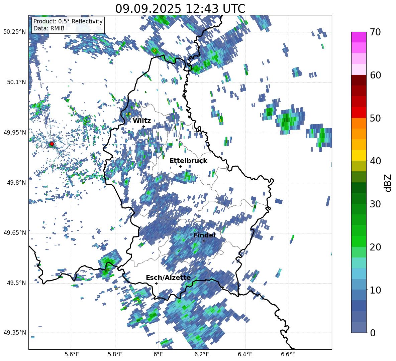
Task: Click the 49.5°N latitude label
Action: (x=16, y=283)
